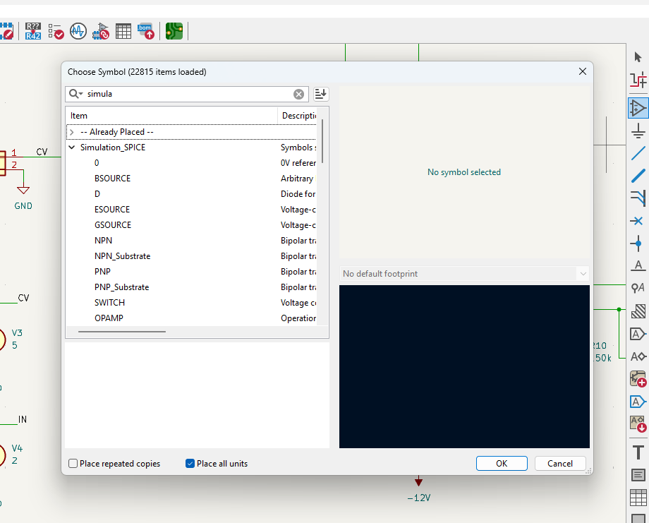
Task: Choose the select arrow tool
Action: [638, 56]
